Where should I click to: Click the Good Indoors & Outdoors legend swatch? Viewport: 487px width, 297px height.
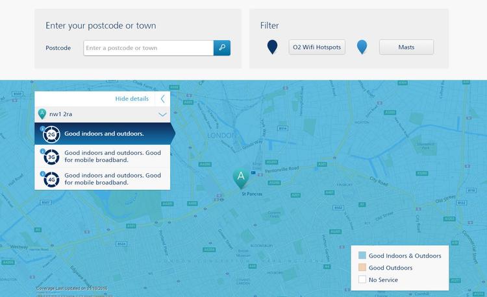(x=362, y=255)
